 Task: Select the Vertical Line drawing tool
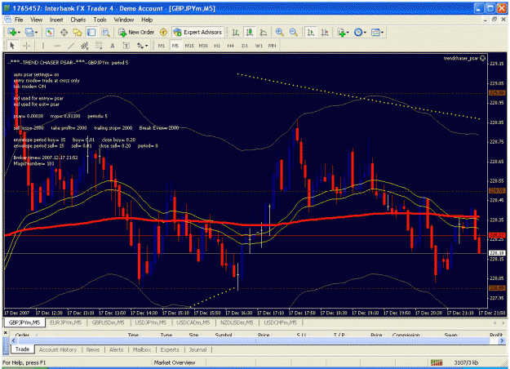tap(43, 46)
